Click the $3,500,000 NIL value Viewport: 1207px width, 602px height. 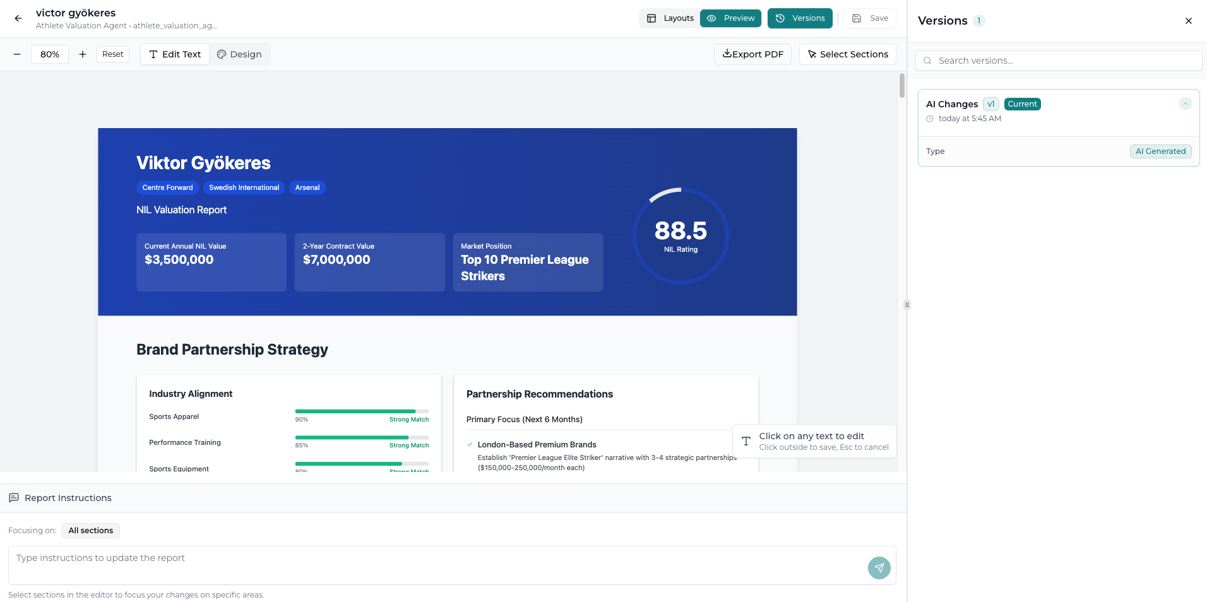click(x=179, y=259)
